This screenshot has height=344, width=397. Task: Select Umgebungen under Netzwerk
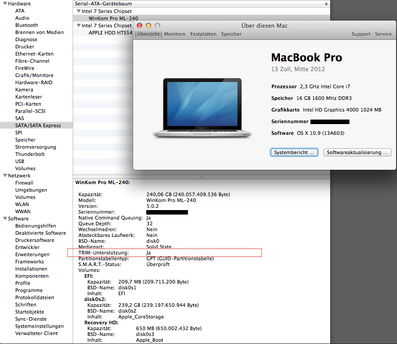point(31,190)
